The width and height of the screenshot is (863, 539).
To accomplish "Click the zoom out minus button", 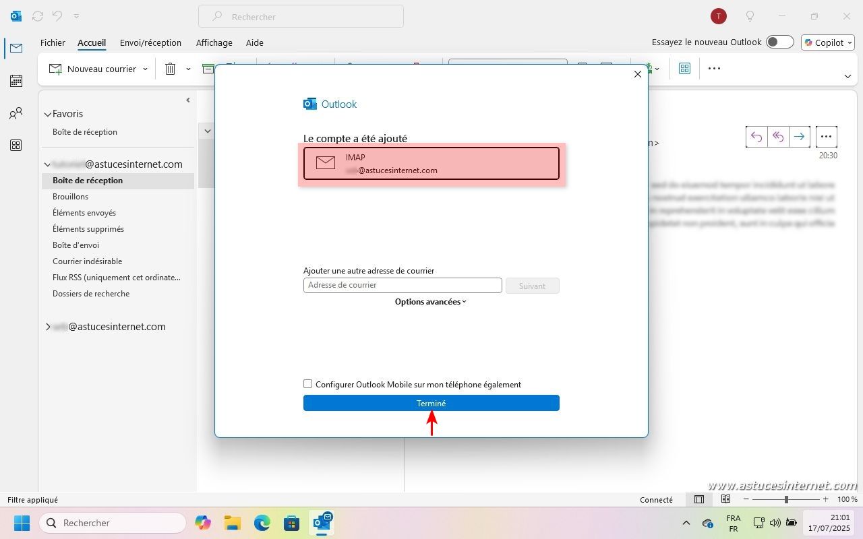I will pyautogui.click(x=747, y=499).
